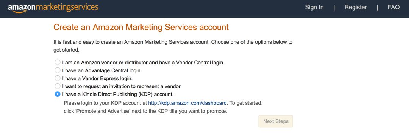The image size is (409, 136).
Task: Click the 'I have an Advantage Central login' label
Action: (102, 70)
